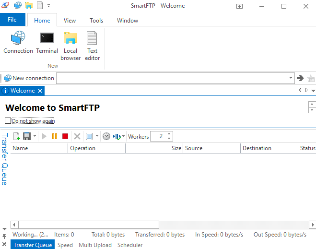Pause the transfer queue
Screen dimensions: 316x249
[55, 136]
